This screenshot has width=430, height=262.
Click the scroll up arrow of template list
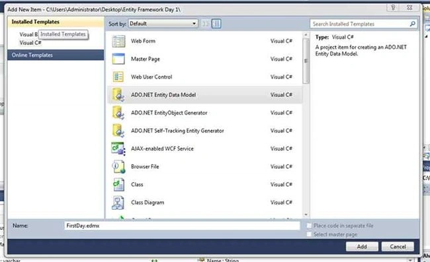pyautogui.click(x=306, y=35)
